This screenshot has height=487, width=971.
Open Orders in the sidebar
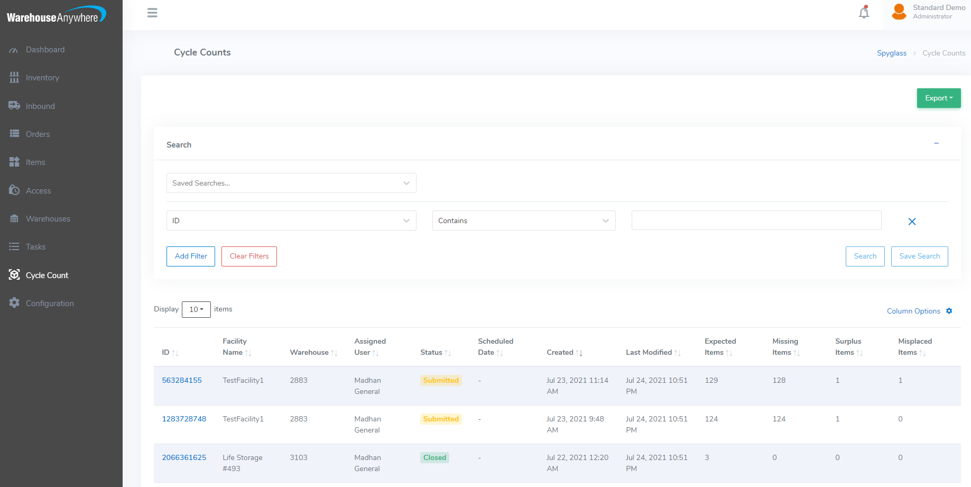tap(38, 134)
